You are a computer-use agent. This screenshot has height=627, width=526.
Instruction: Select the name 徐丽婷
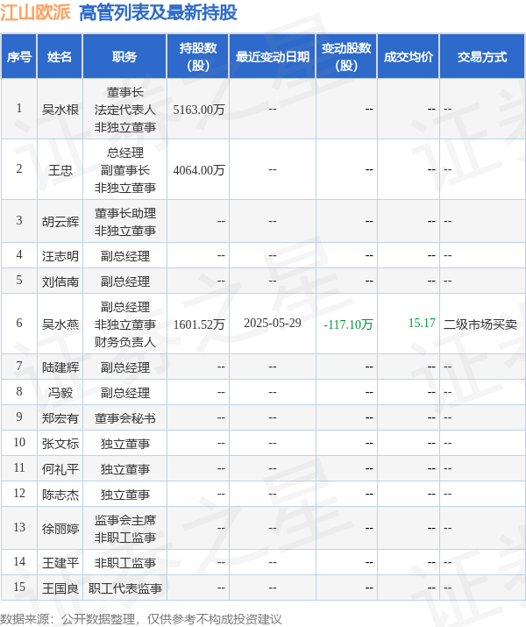tap(60, 529)
